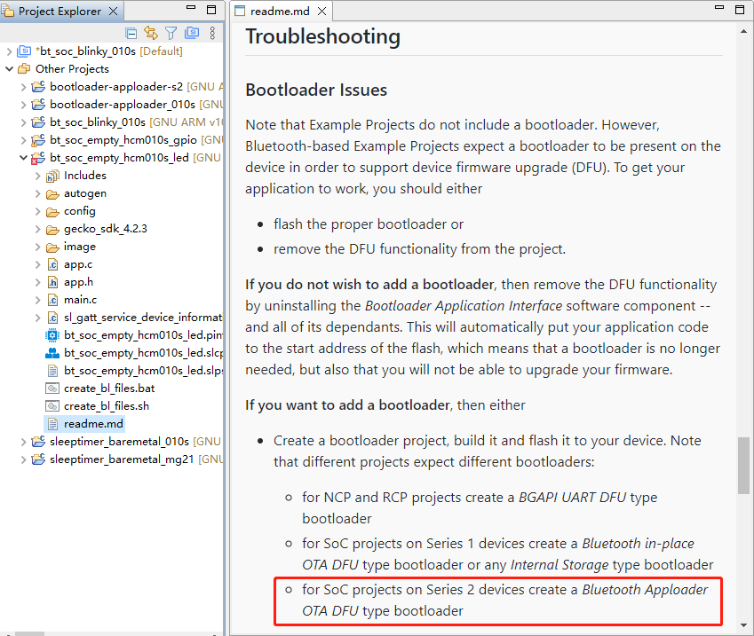Open the Project Explorer filter icon
Image resolution: width=754 pixels, height=636 pixels.
click(171, 32)
